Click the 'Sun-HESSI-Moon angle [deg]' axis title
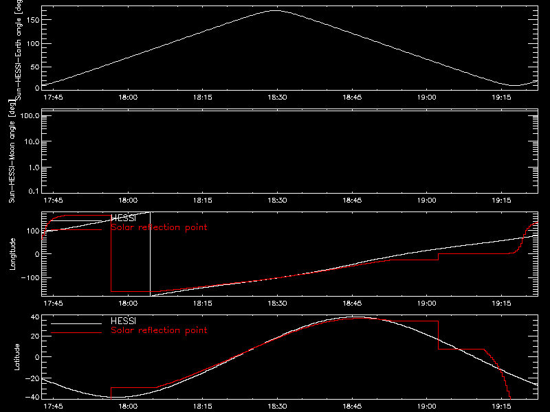Viewport: 550px width, 412px height. coord(12,151)
